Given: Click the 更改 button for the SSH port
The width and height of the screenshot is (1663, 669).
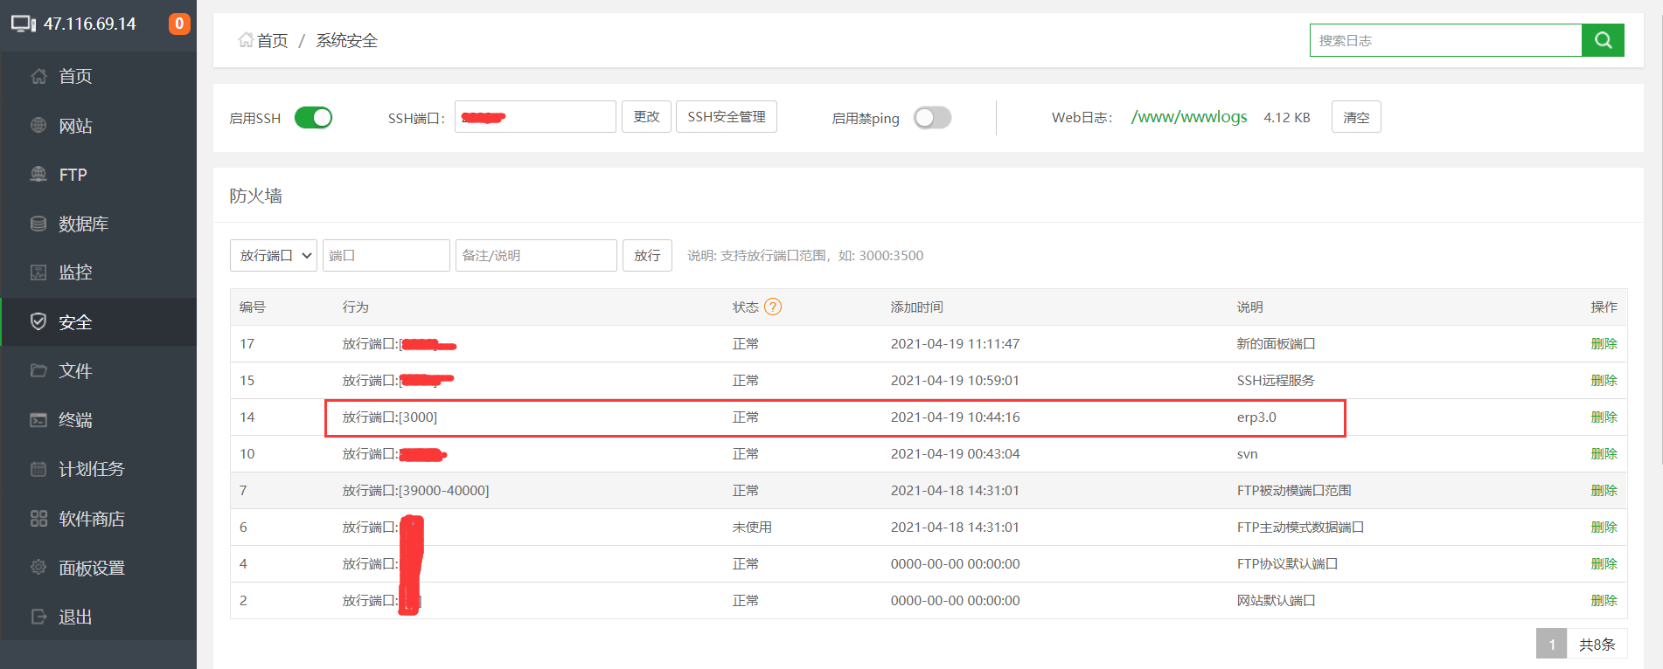Looking at the screenshot, I should point(646,116).
